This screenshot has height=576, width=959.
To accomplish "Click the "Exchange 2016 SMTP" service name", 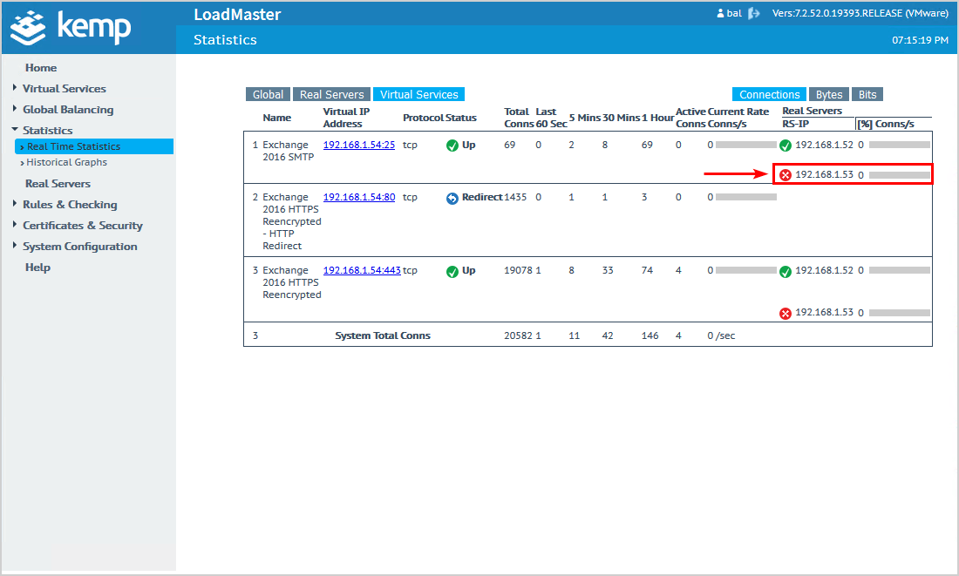I will 288,151.
